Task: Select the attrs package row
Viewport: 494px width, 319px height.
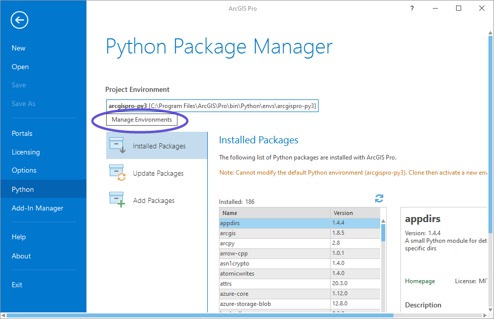Action: click(300, 284)
